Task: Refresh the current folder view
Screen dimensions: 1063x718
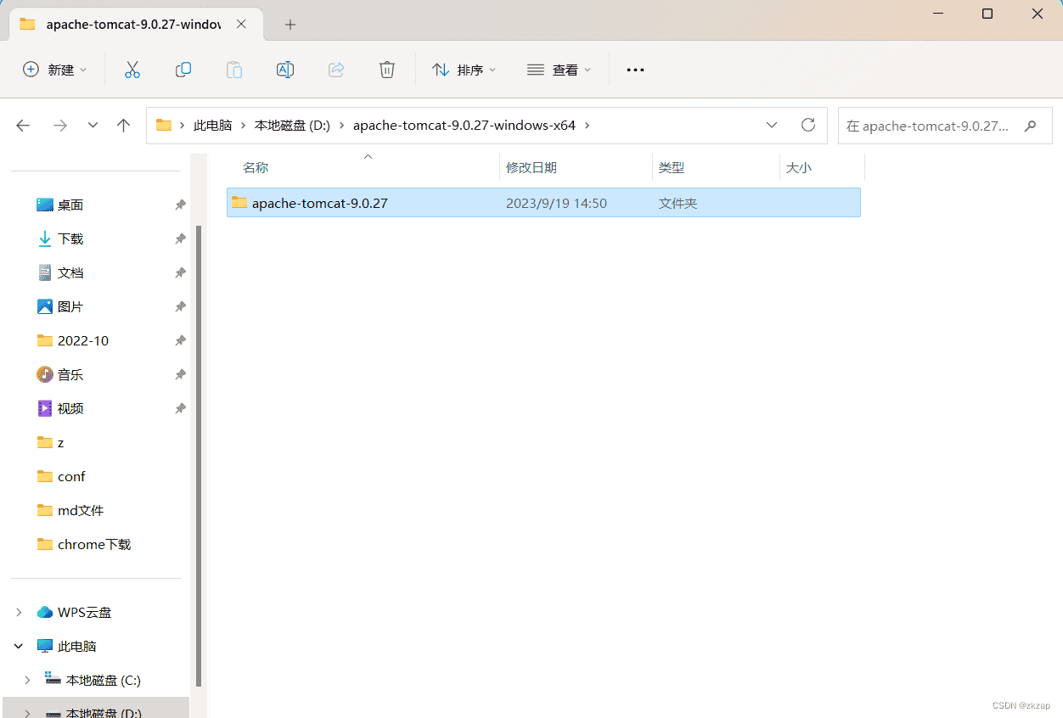Action: pyautogui.click(x=808, y=125)
